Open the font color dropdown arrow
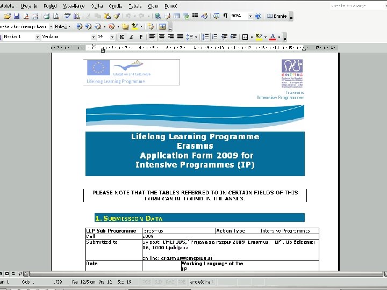Viewport: 387px width, 290px height. pyautogui.click(x=279, y=37)
